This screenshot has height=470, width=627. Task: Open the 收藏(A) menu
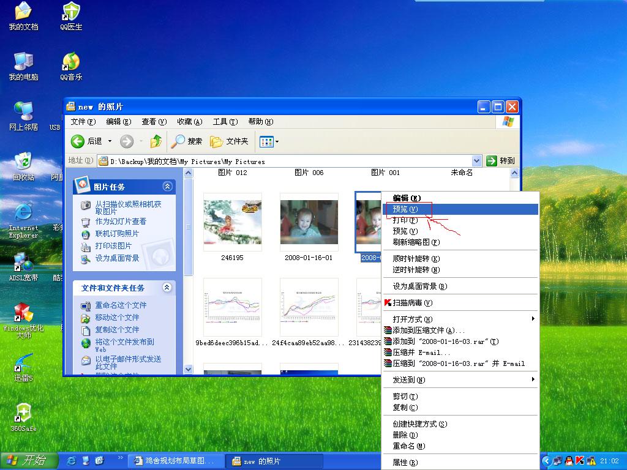point(190,122)
